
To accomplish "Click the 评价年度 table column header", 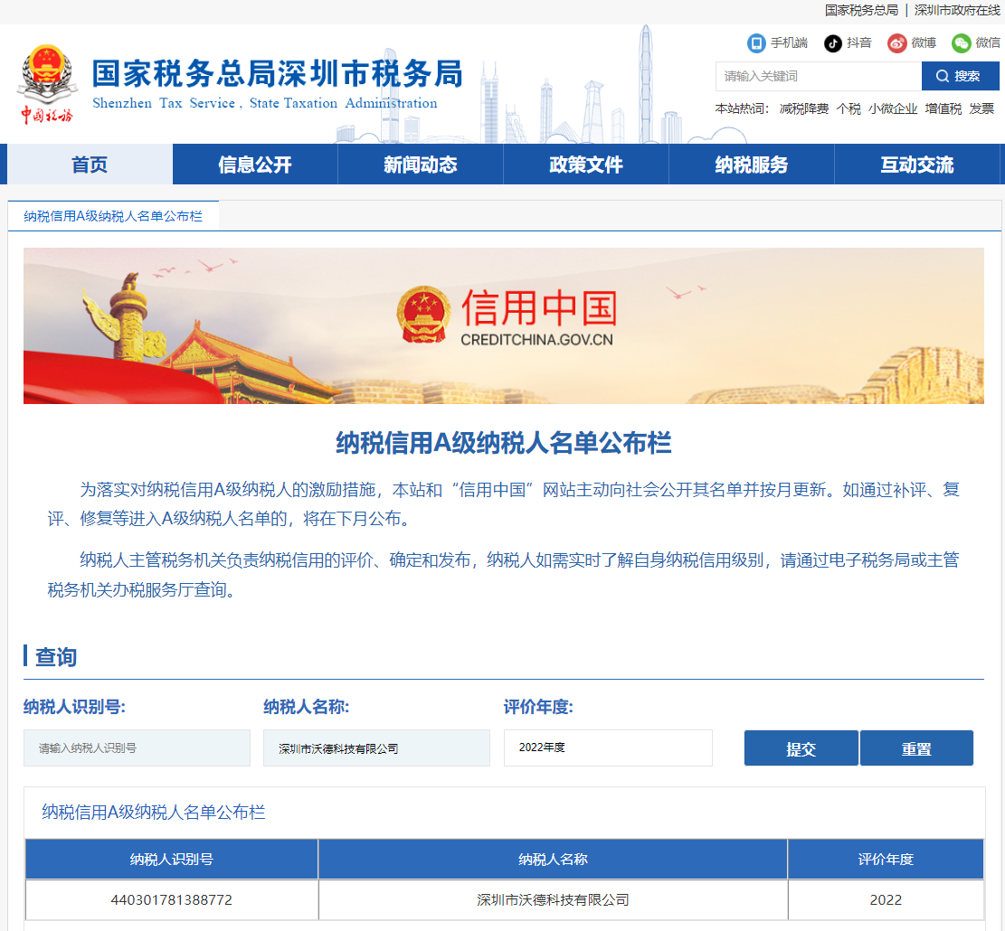I will coord(886,860).
